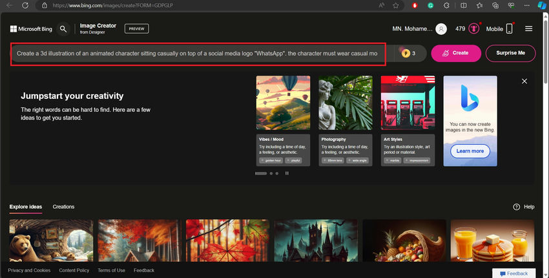Open the Content Policy link
Viewport: 549px width, 278px height.
(x=74, y=270)
